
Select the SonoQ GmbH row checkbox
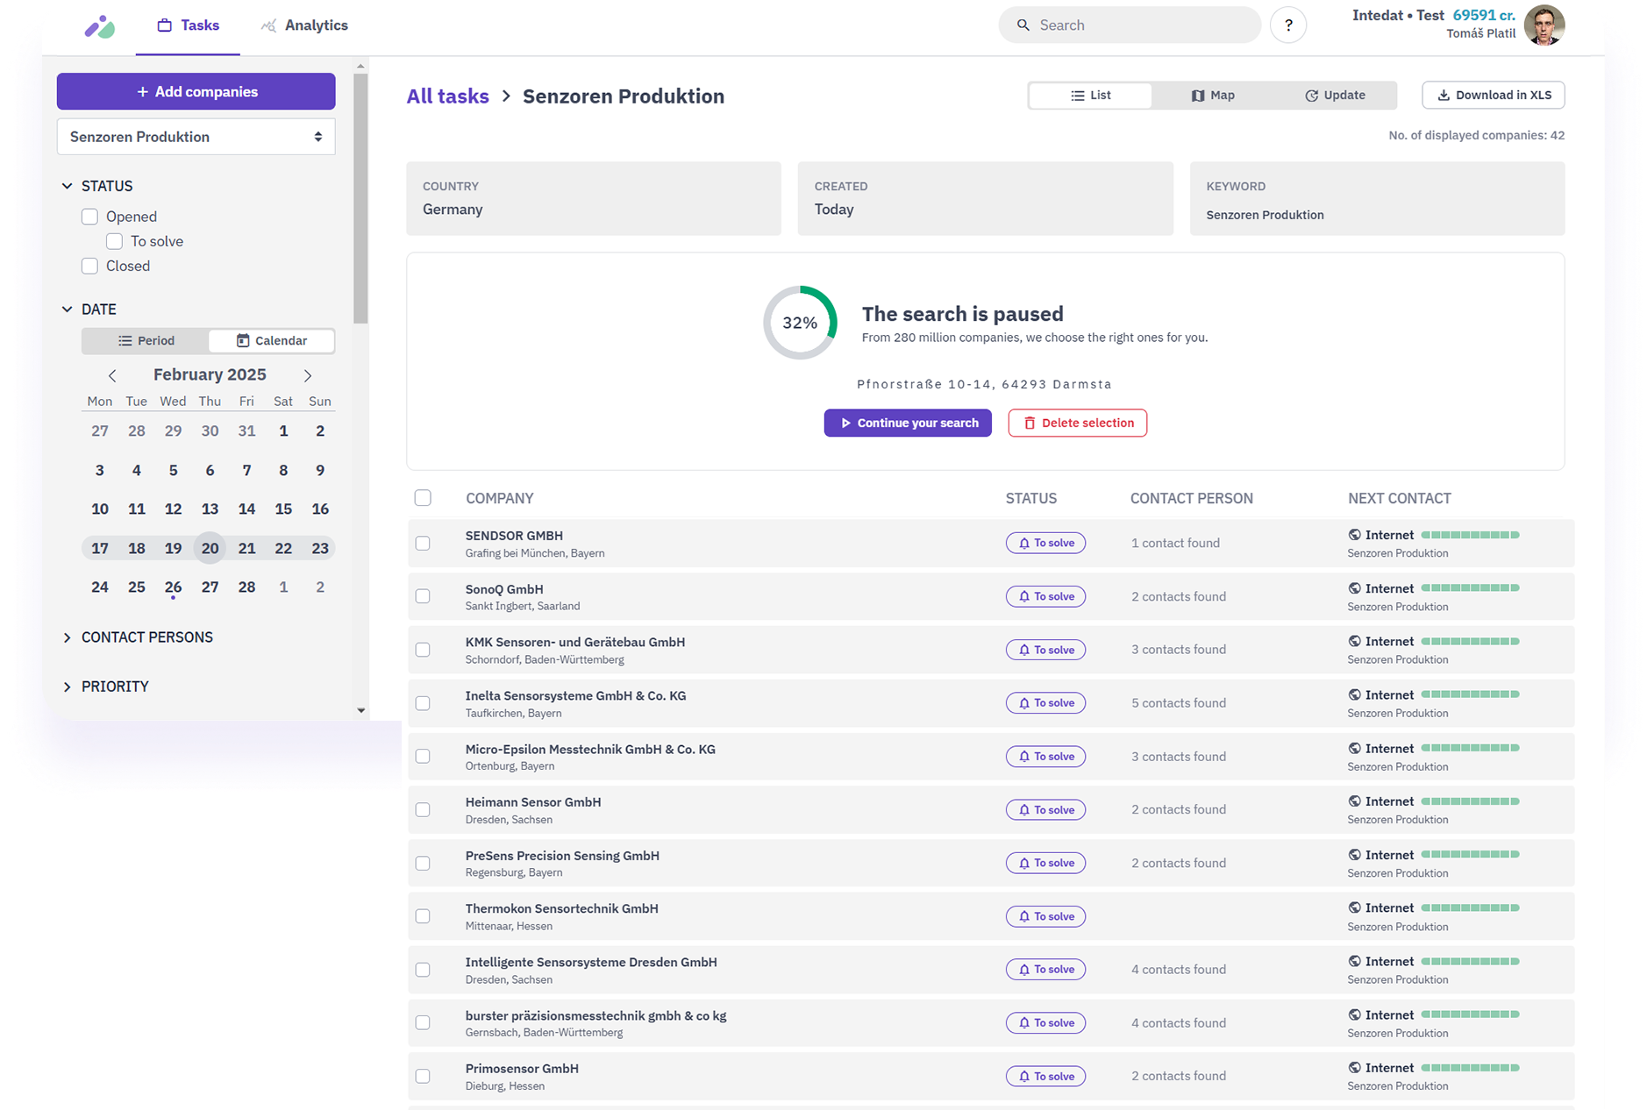tap(423, 596)
